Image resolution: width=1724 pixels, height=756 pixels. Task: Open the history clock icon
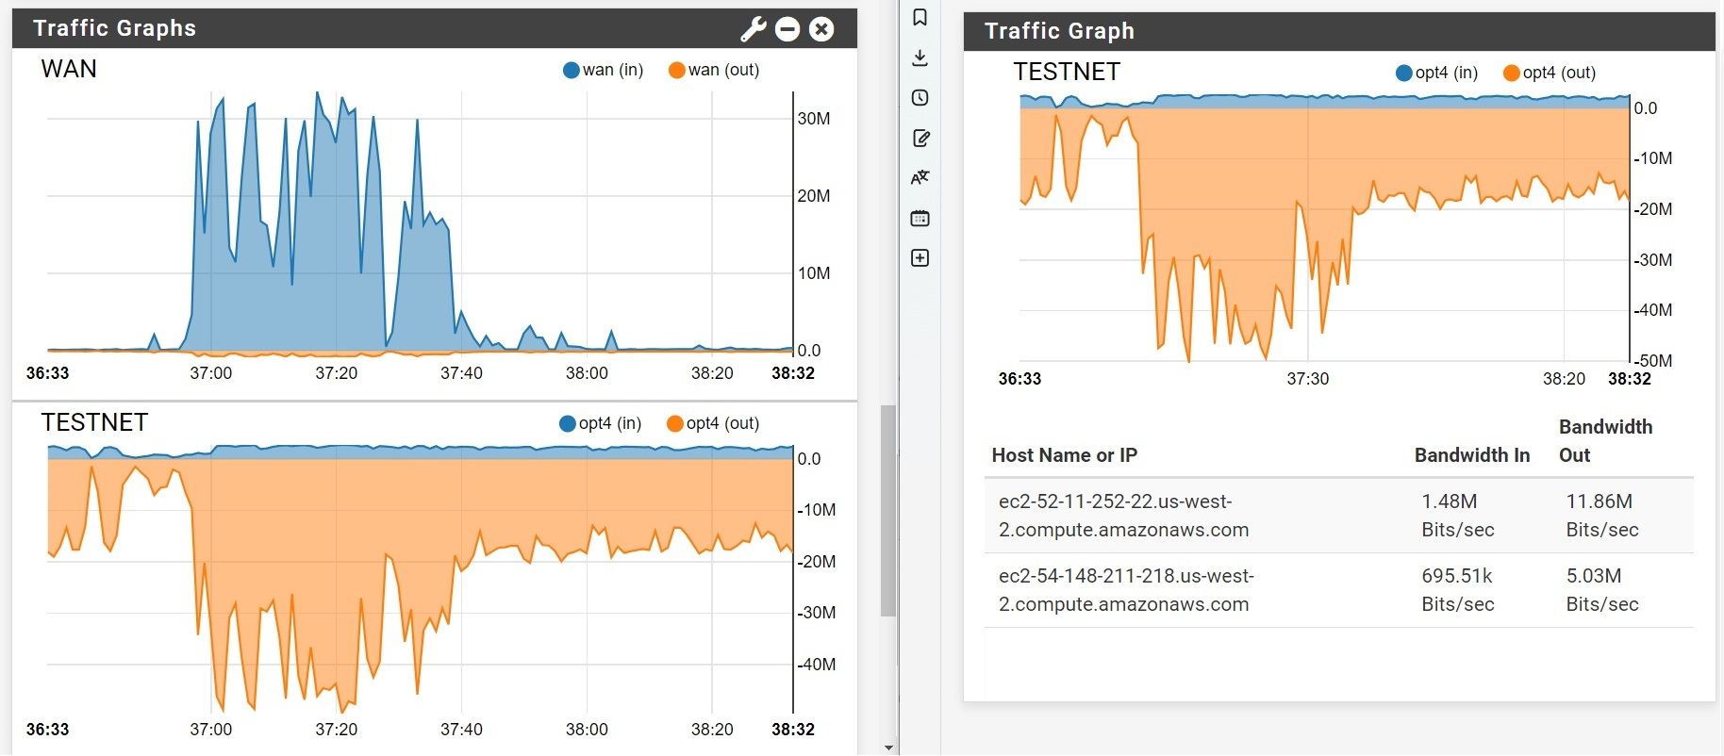(x=920, y=98)
